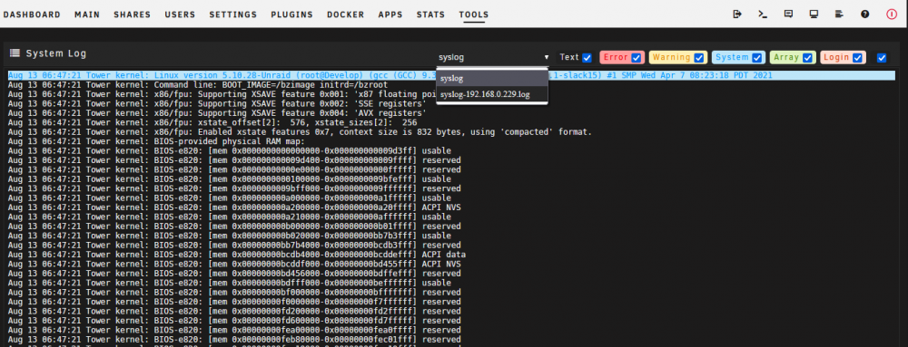This screenshot has height=347, width=908.
Task: Click the 0x00000000bcddf000 ACPI NVS line
Action: 234,264
